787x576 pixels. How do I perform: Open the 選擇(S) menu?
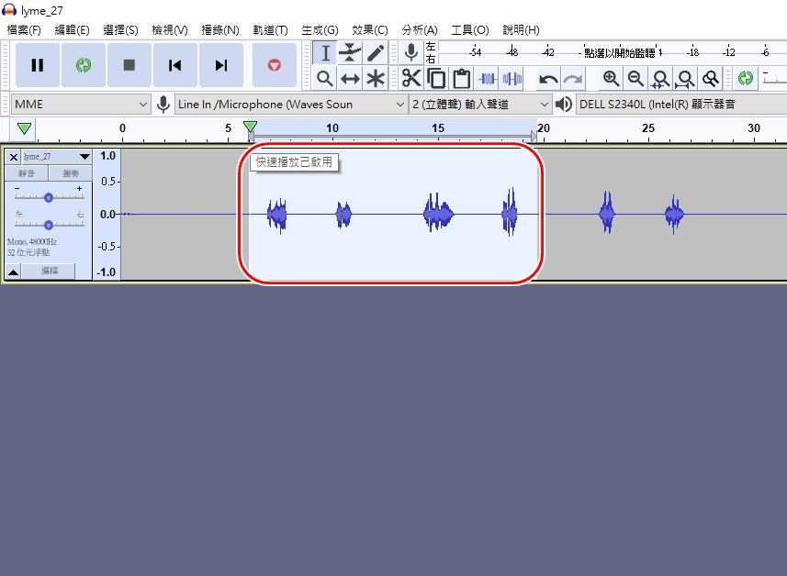[120, 30]
